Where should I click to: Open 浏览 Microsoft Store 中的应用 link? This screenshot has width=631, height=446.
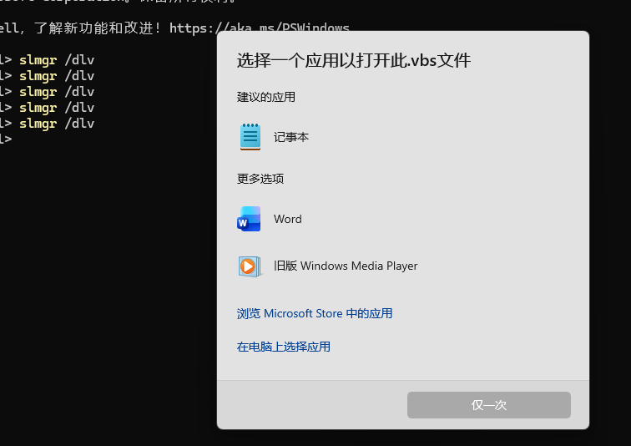click(x=315, y=313)
